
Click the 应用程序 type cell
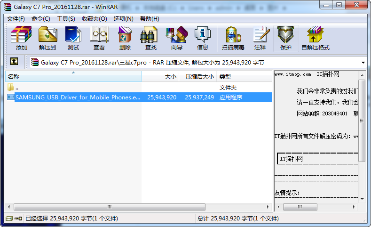click(231, 97)
